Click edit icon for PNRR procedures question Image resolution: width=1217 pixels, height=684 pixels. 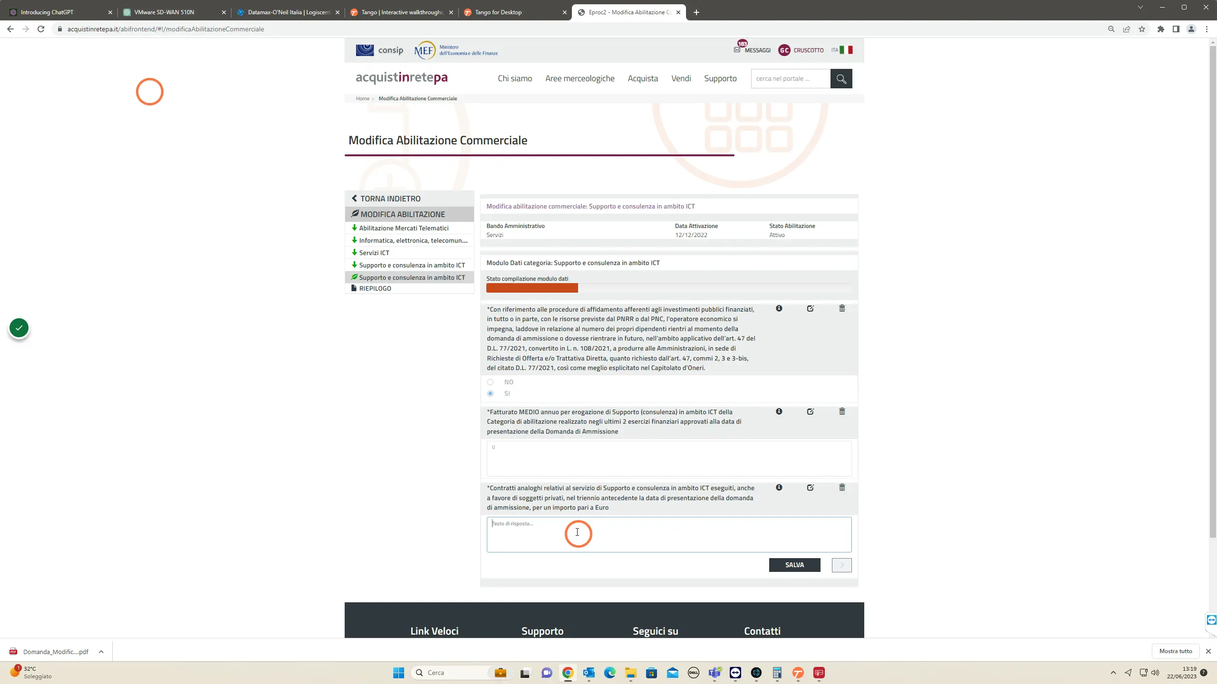(x=810, y=308)
